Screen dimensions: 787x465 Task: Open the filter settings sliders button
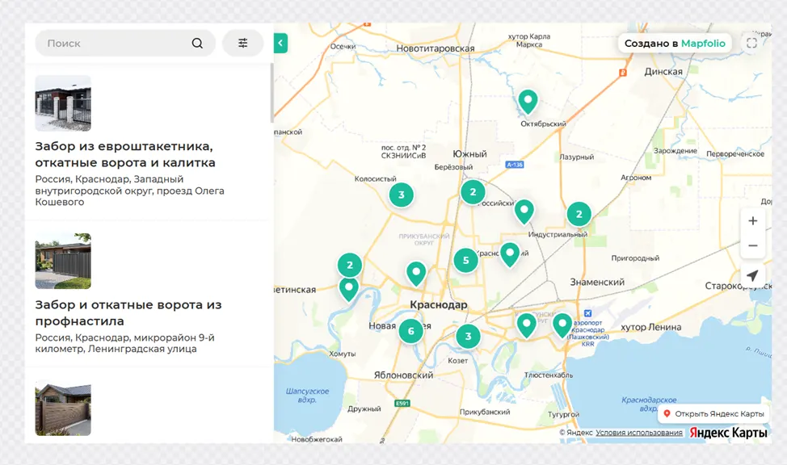click(243, 43)
